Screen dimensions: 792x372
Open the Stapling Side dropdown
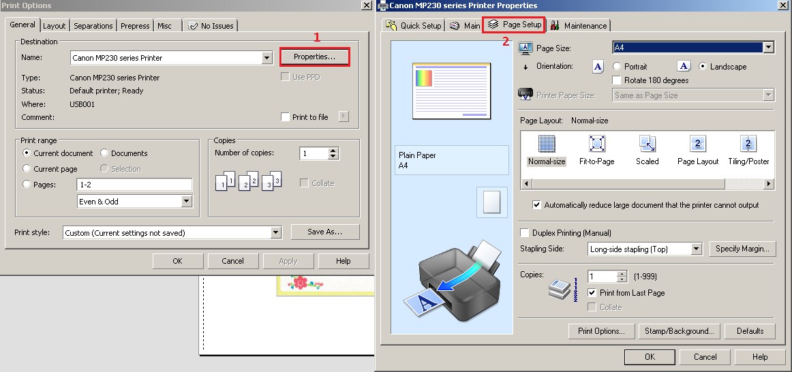click(x=697, y=249)
